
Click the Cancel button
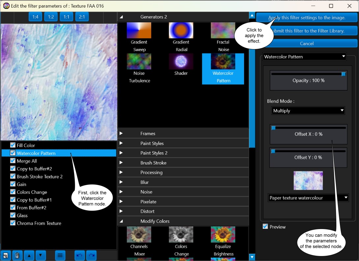[307, 43]
